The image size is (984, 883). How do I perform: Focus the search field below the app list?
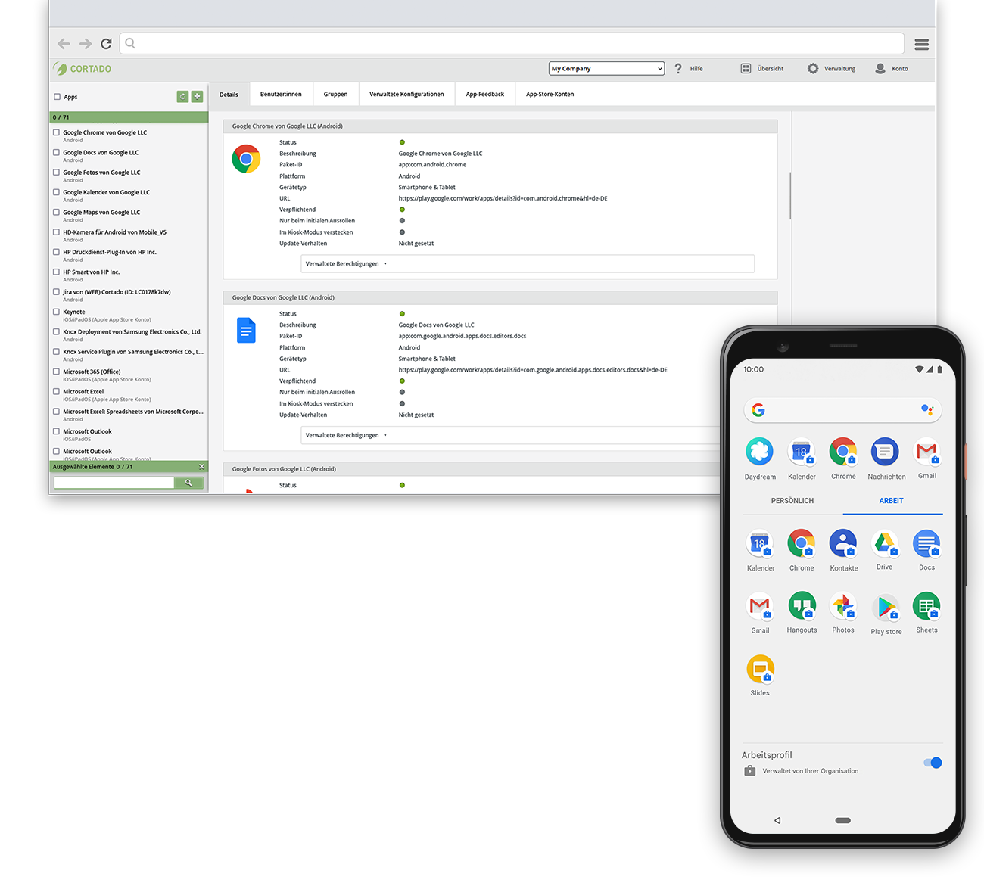(x=114, y=483)
